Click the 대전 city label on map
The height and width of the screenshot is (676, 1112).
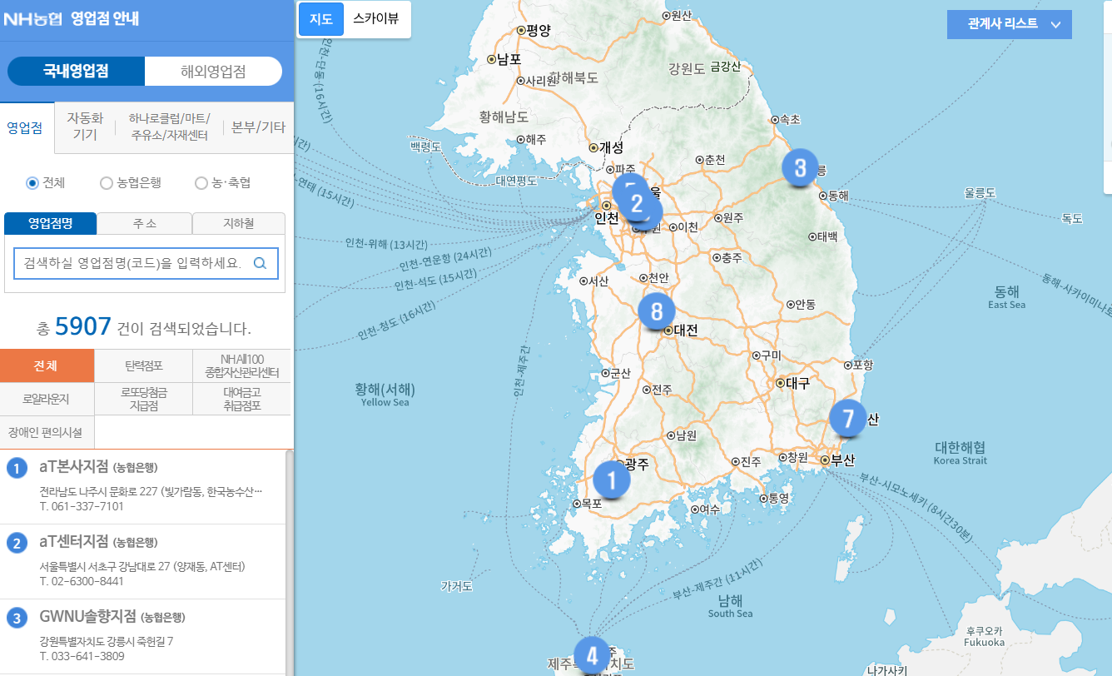685,331
